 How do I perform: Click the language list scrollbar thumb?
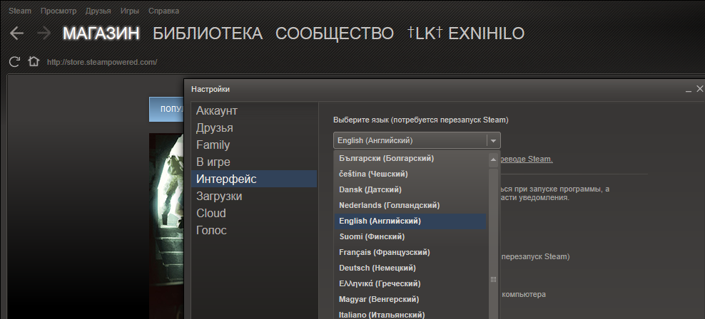click(x=493, y=244)
